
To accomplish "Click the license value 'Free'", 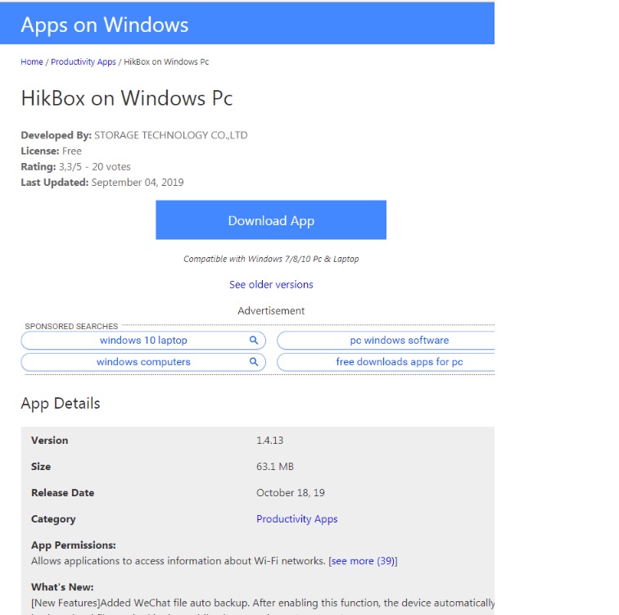I will pos(72,151).
